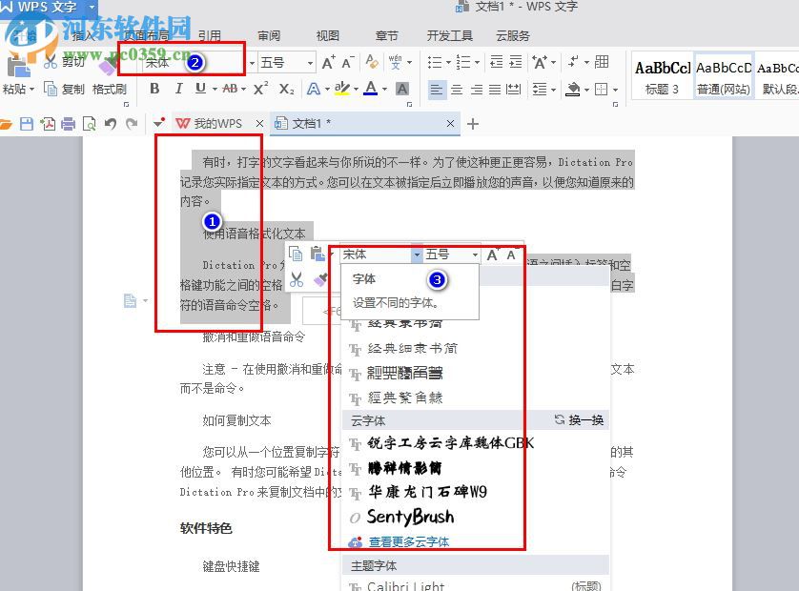The image size is (799, 591).
Task: Click the 查看更多云字体 link
Action: 407,540
